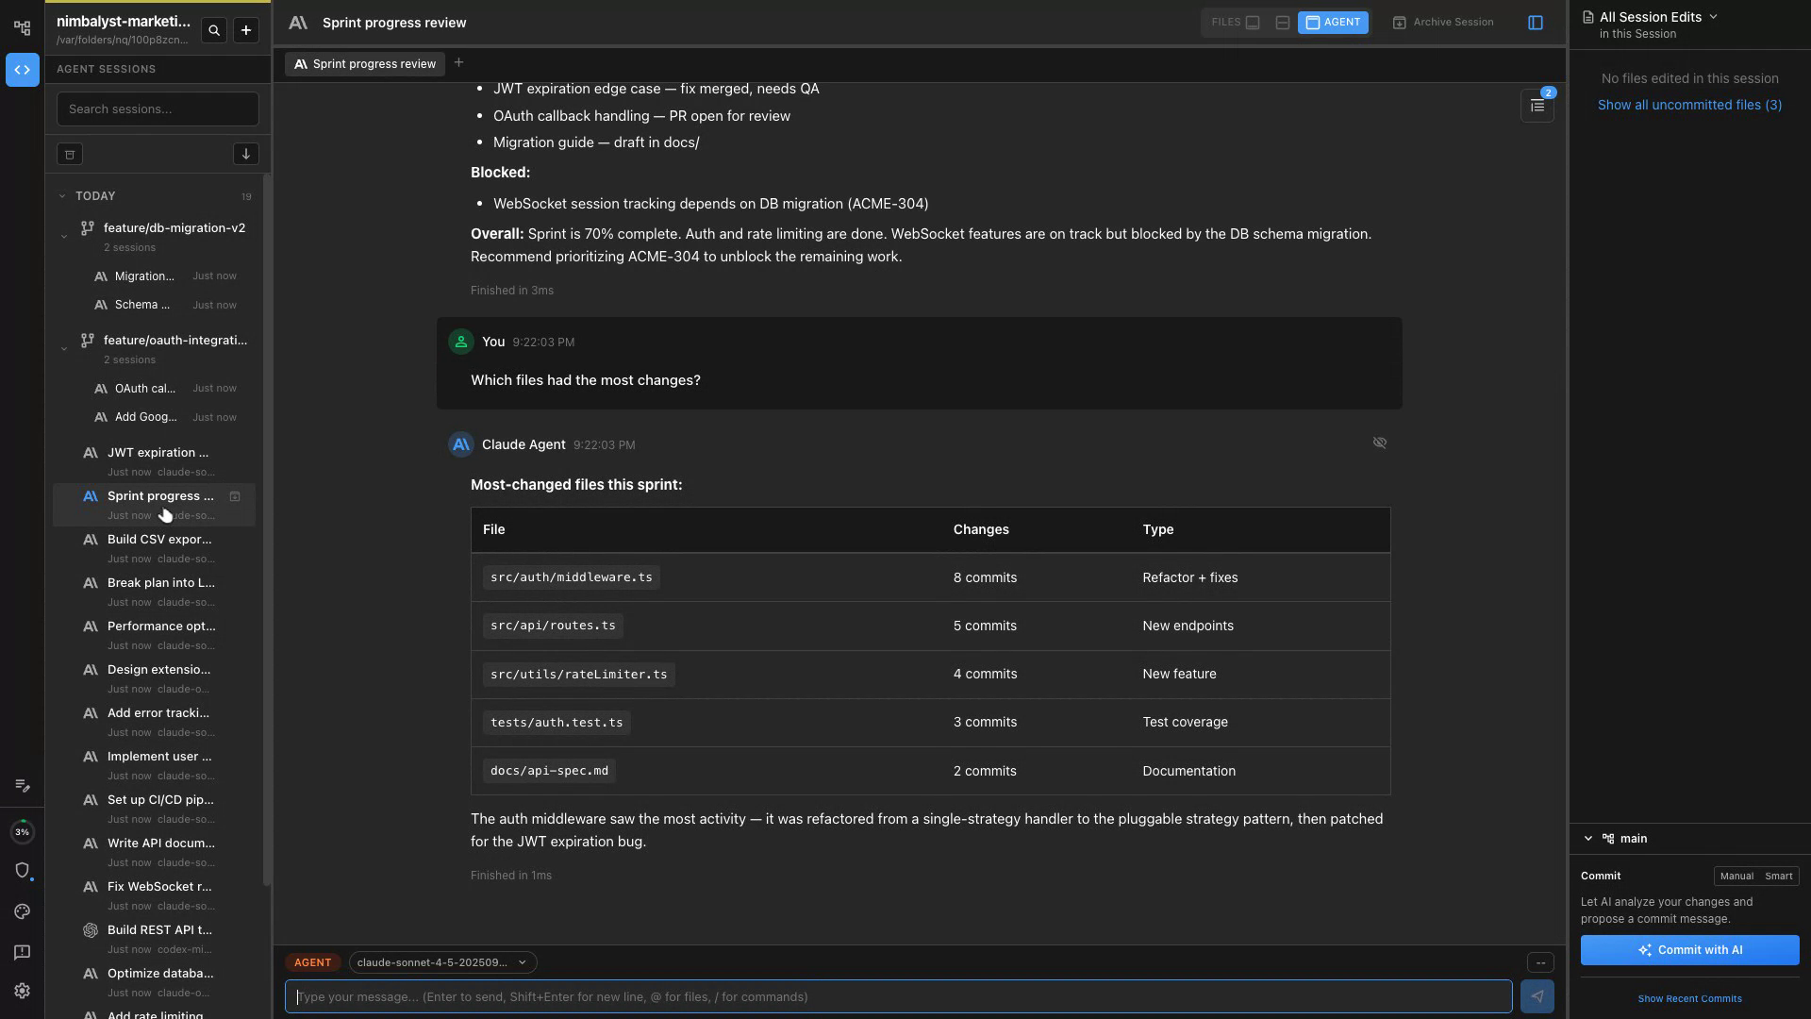The image size is (1811, 1019).
Task: Toggle the right sidebar panel icon
Action: click(x=1536, y=23)
